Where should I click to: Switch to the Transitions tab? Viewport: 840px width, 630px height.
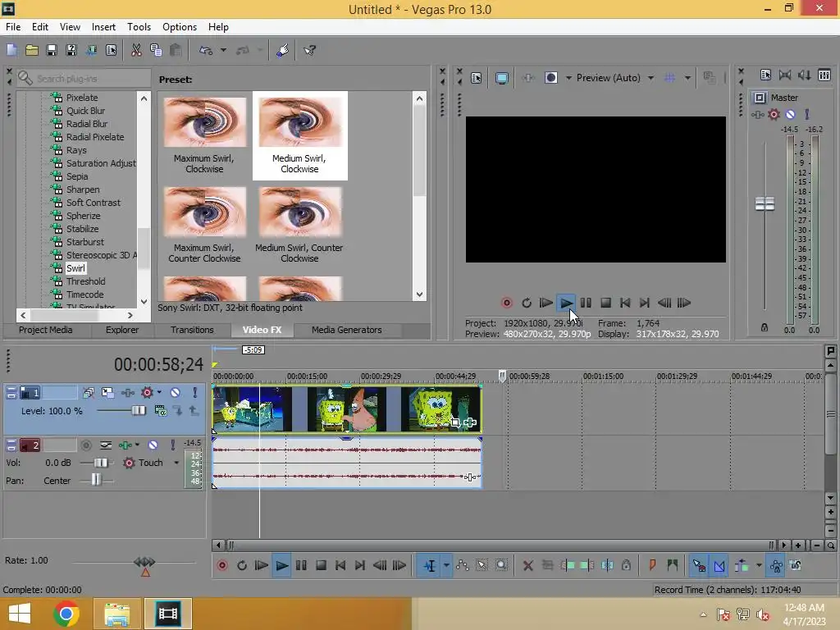pos(192,330)
